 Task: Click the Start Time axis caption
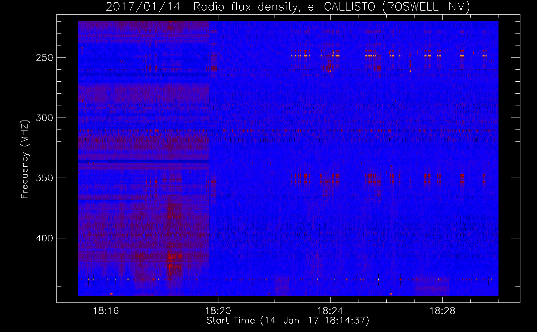point(288,321)
